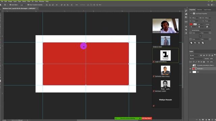
Task: Click the red fill color swatch
Action: [x=191, y=24]
